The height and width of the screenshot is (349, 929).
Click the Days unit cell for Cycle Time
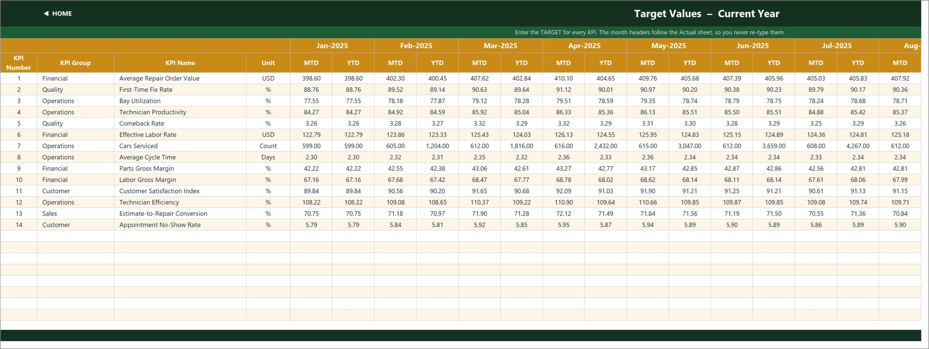268,157
